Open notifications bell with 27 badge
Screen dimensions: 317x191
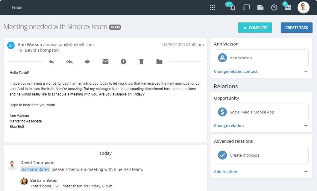pyautogui.click(x=233, y=7)
